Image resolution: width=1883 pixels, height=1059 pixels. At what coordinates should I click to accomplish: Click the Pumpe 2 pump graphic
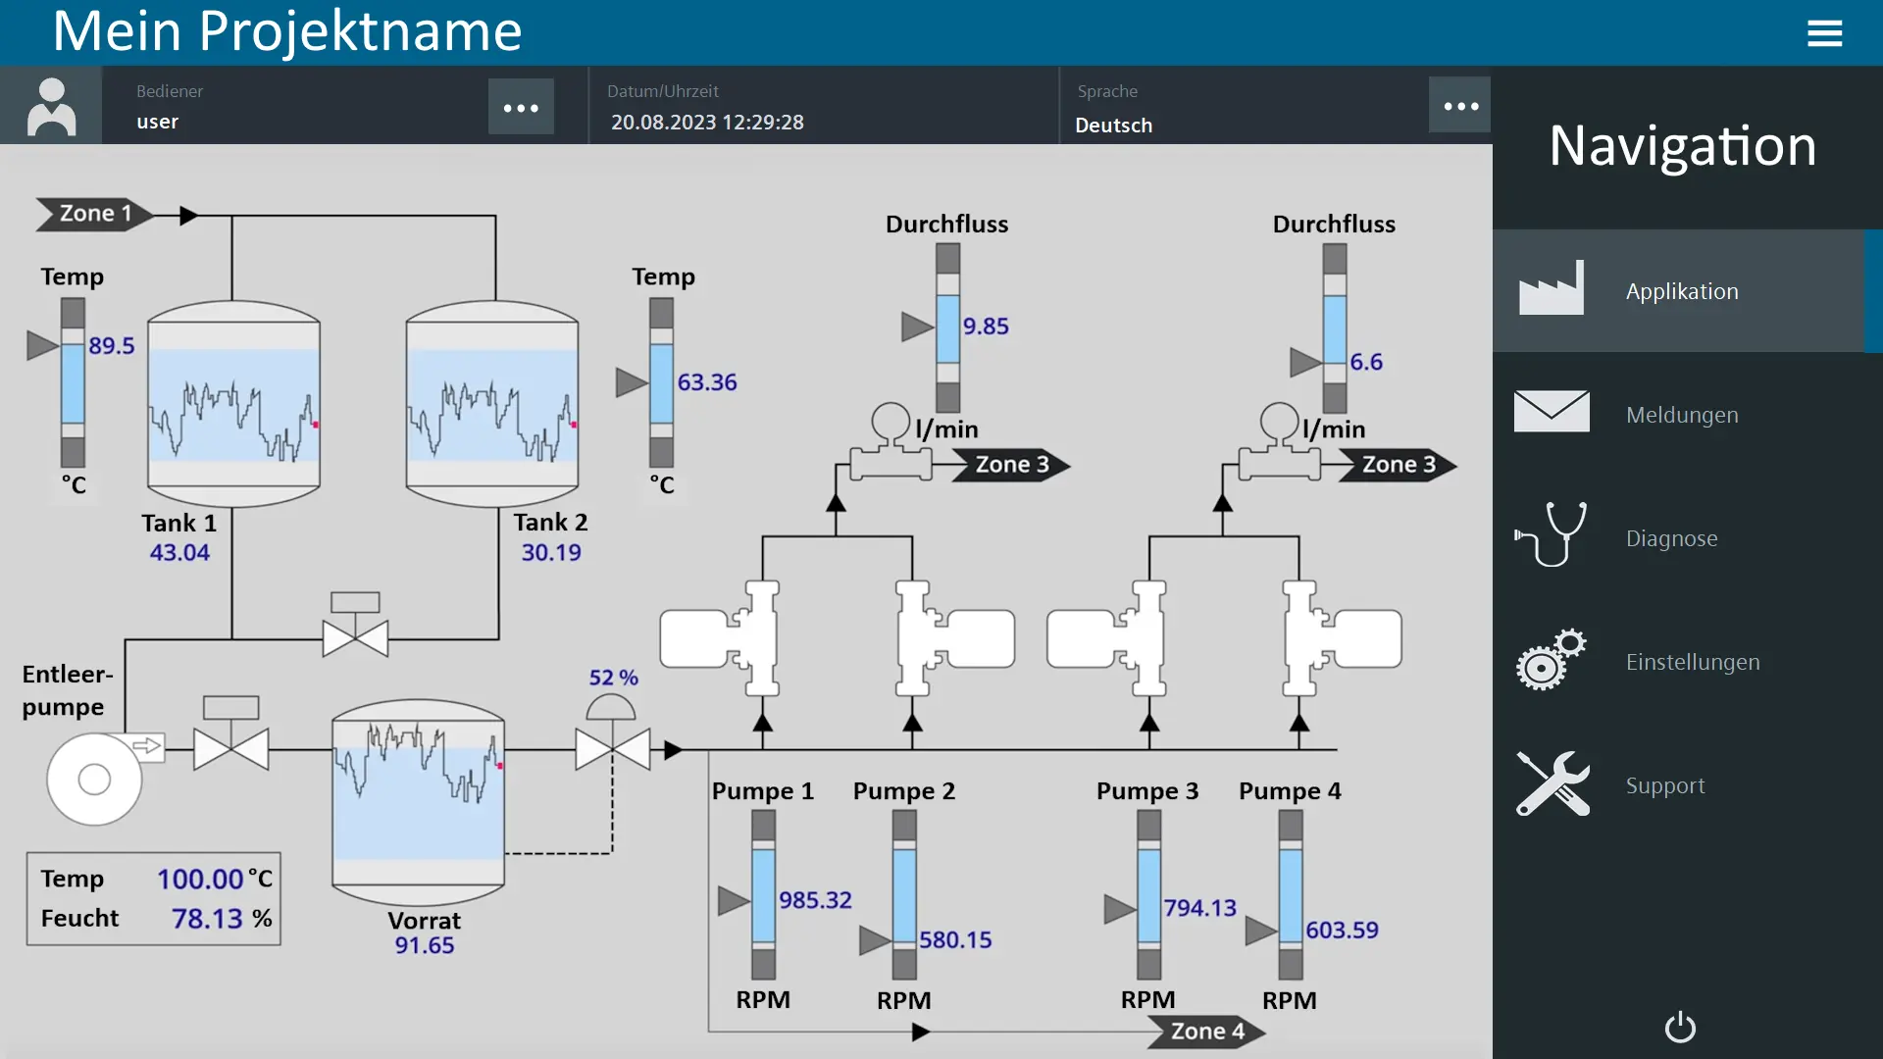coord(954,638)
